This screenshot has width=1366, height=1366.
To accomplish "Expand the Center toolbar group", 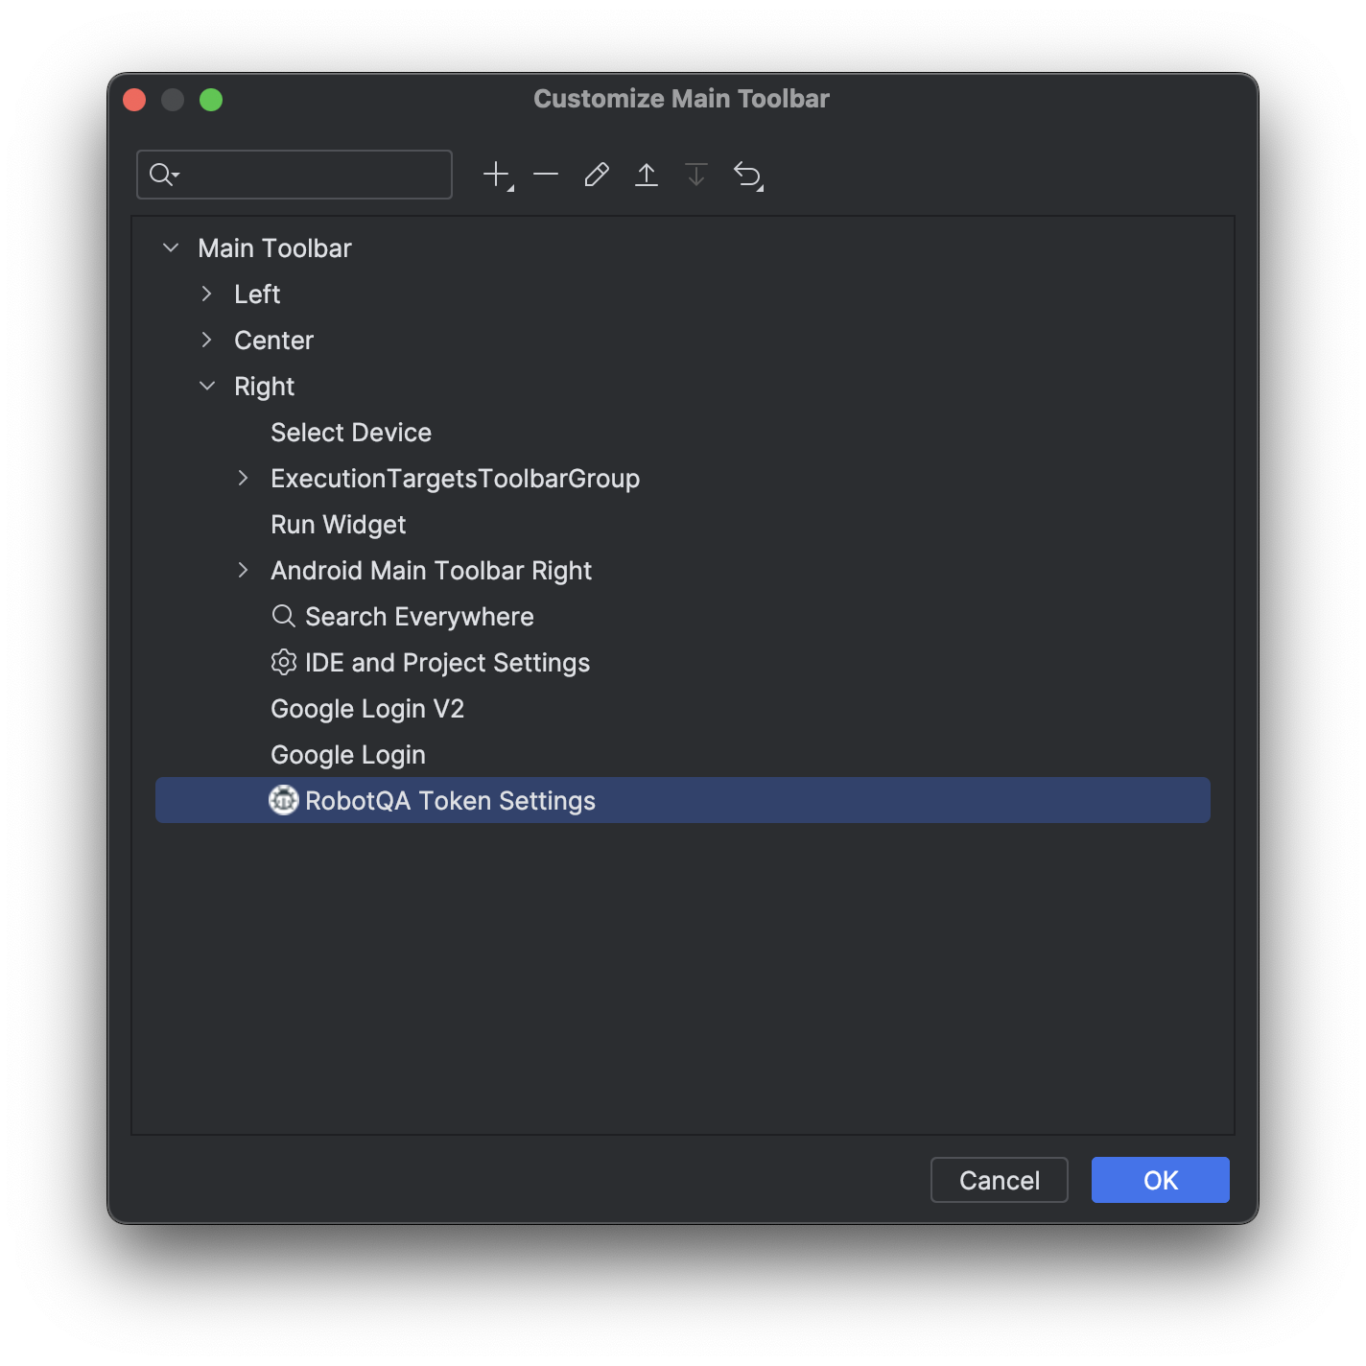I will (x=207, y=341).
